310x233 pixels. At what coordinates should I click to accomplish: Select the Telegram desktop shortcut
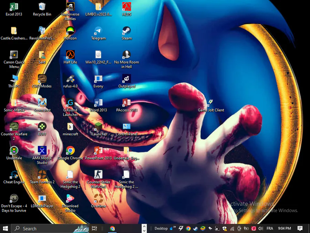click(99, 33)
